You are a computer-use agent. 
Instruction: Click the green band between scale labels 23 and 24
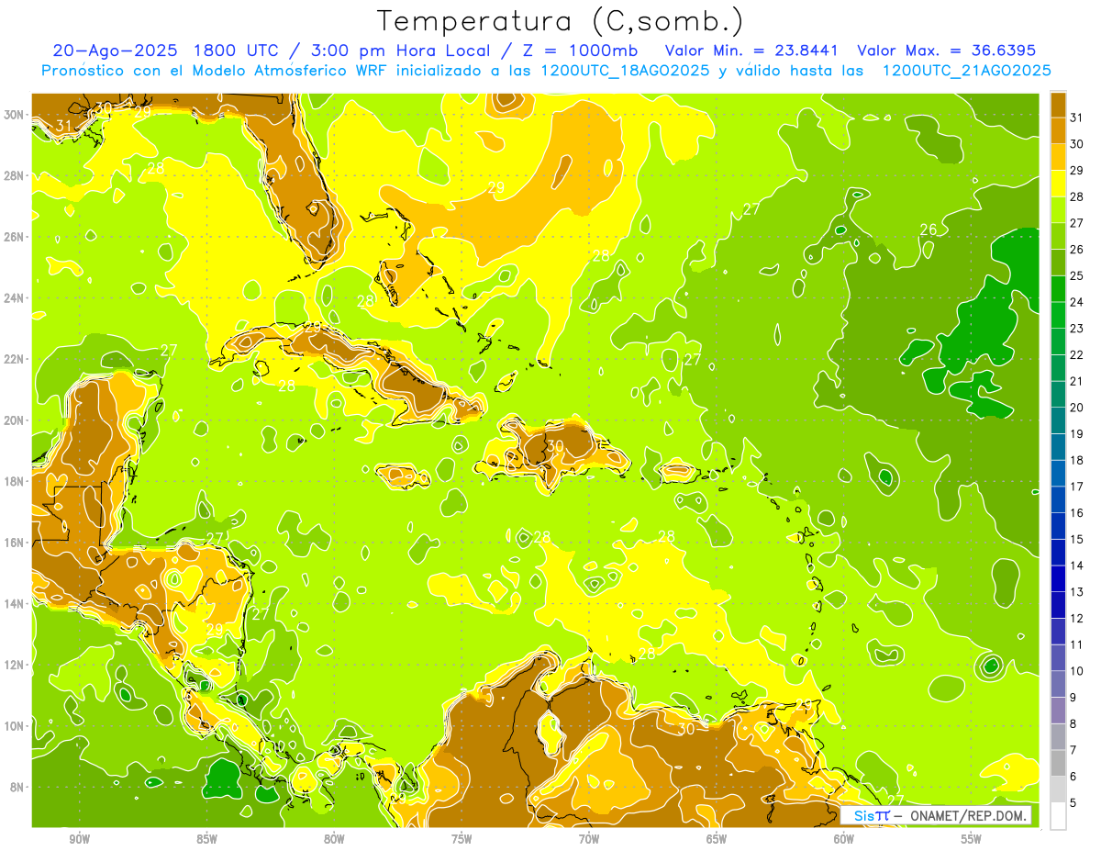1058,316
